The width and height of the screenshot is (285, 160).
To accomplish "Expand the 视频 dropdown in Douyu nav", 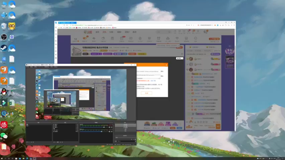I will (x=119, y=32).
